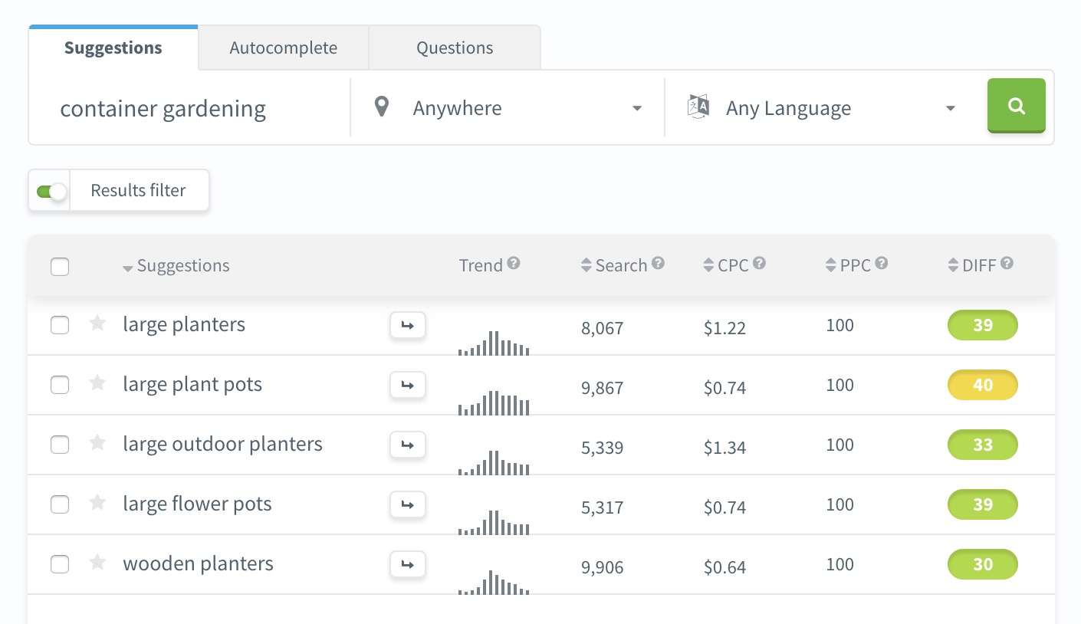The height and width of the screenshot is (624, 1081).
Task: Sort by Search volume column
Action: point(614,266)
